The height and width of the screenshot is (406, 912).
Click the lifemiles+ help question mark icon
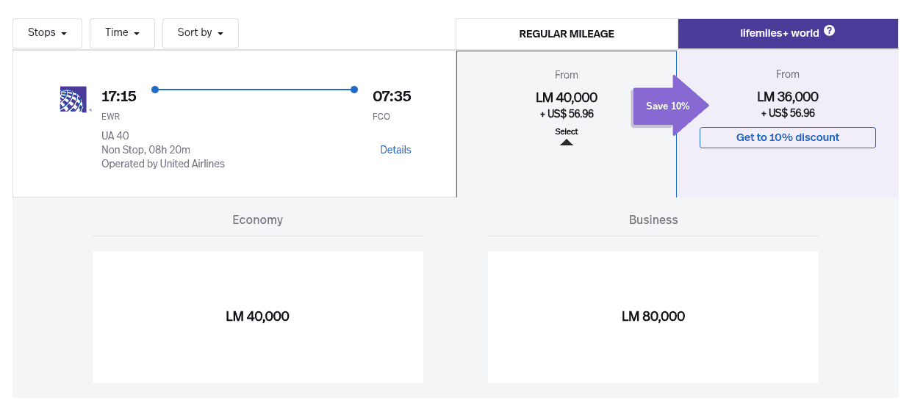point(829,31)
